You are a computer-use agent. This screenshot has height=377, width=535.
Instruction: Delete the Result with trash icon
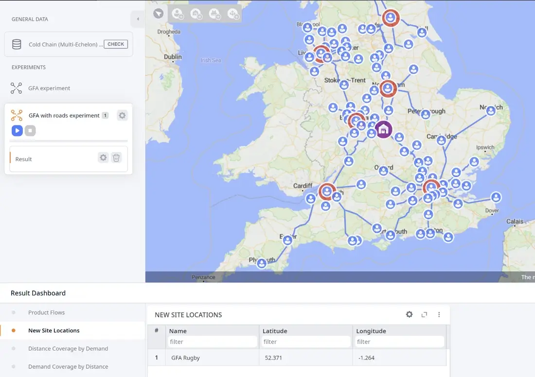(116, 158)
